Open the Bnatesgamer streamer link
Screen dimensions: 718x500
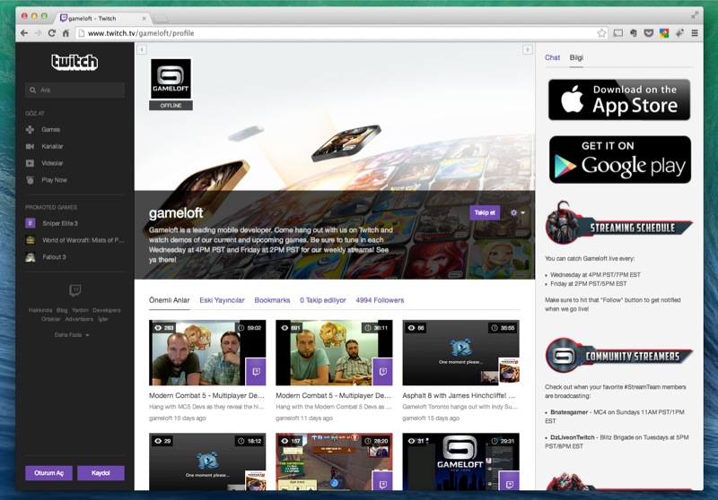tap(569, 412)
